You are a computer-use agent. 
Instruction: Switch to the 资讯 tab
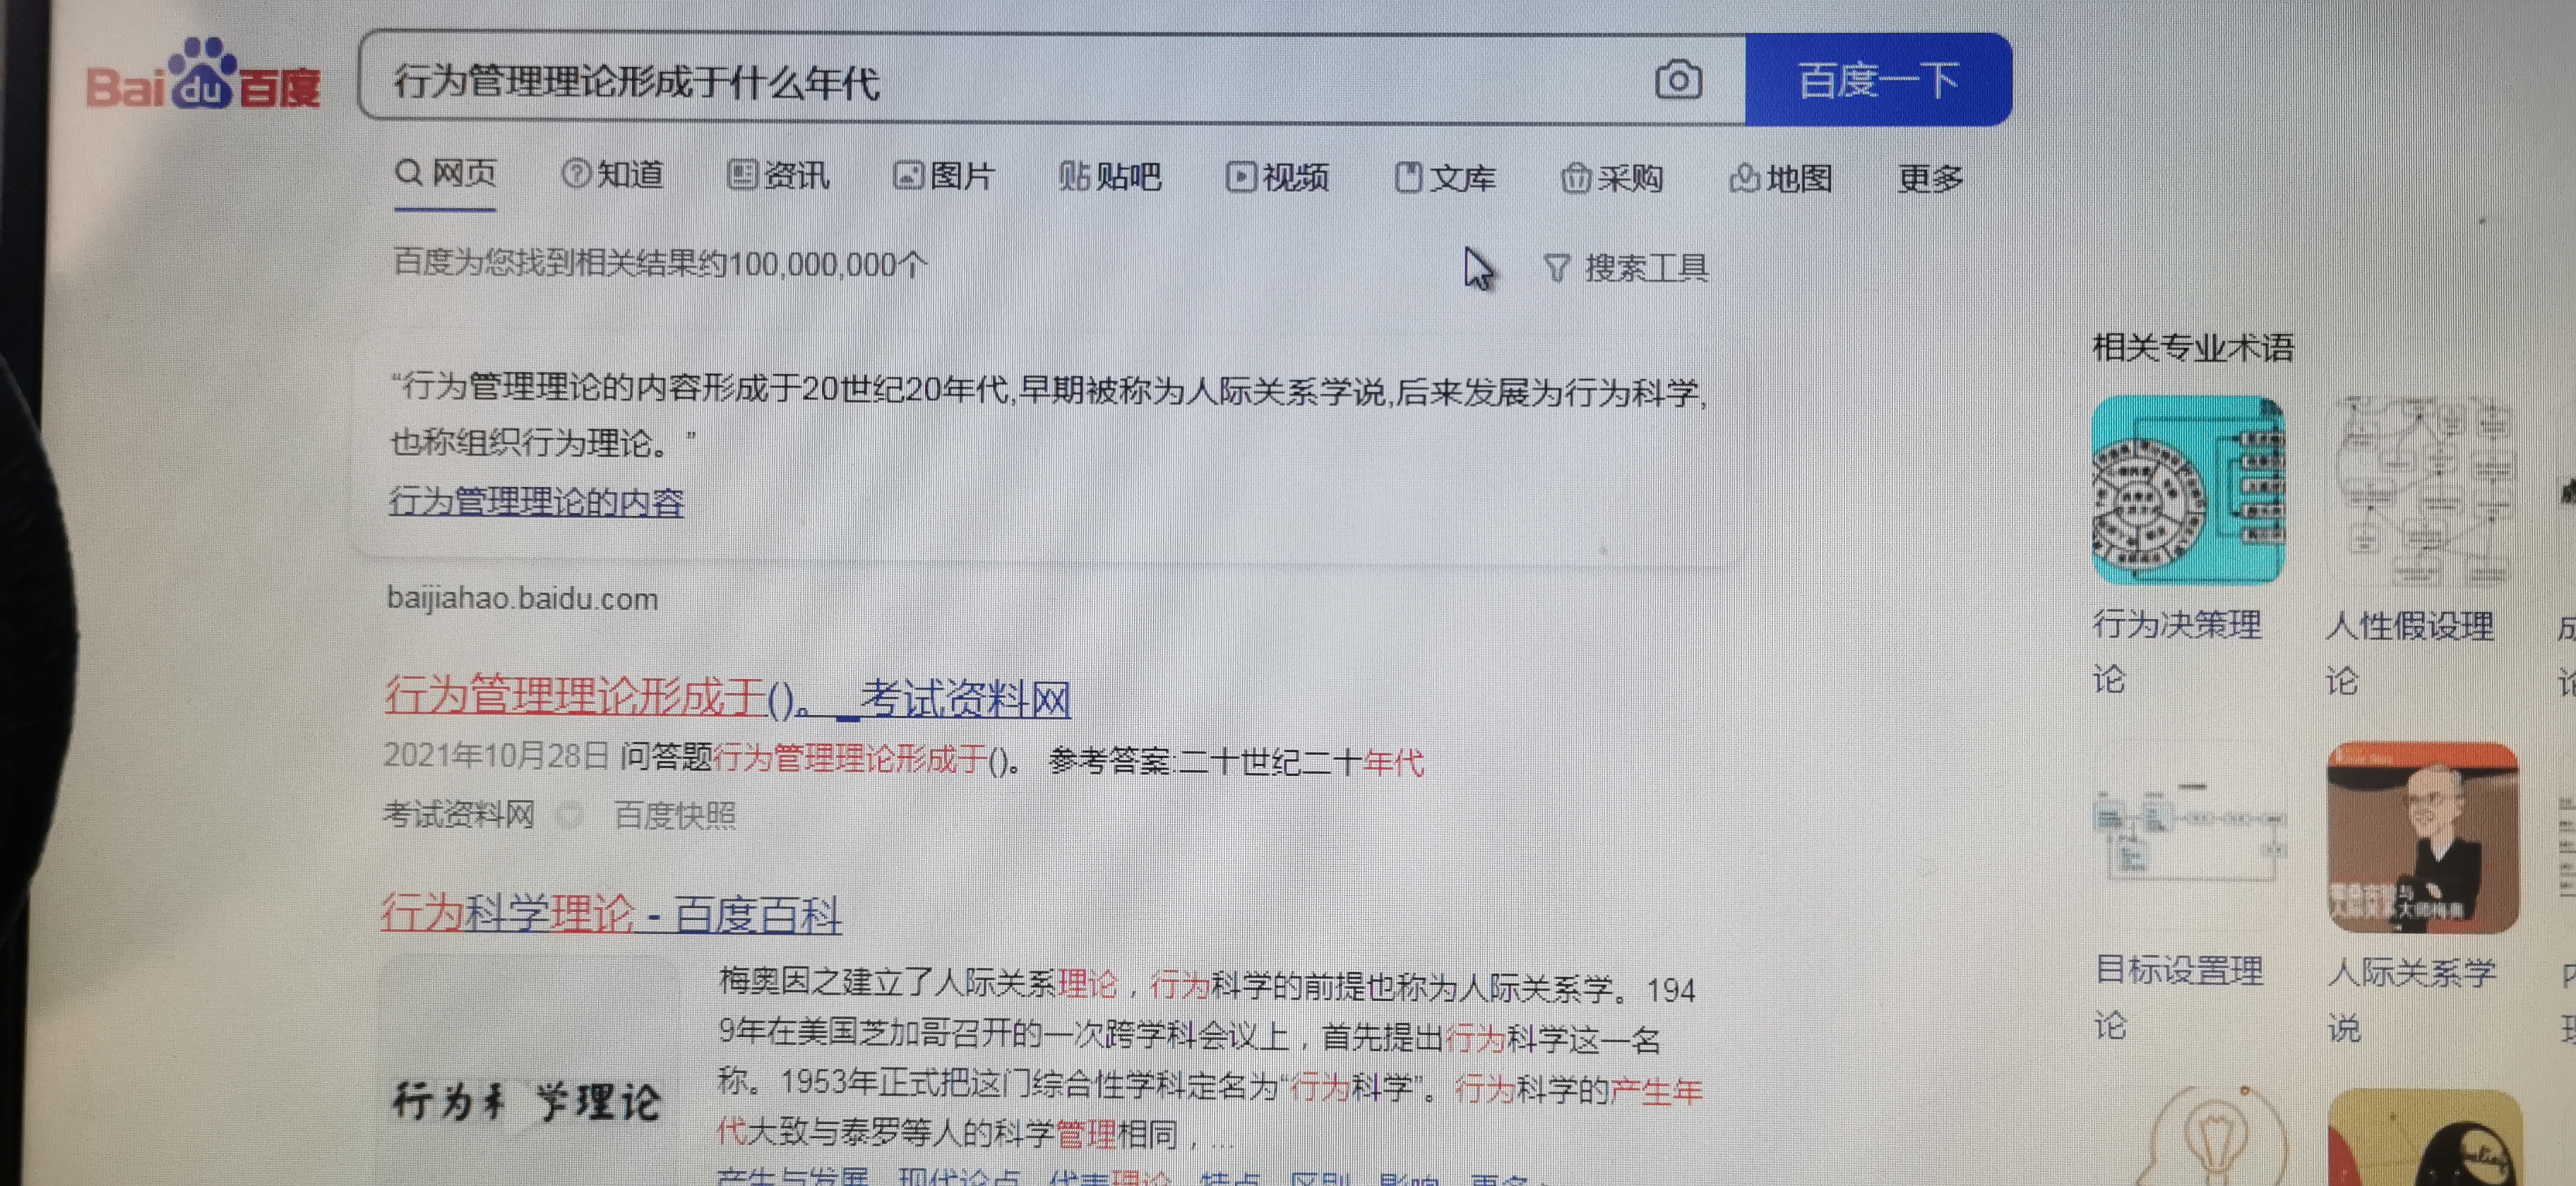pos(778,175)
